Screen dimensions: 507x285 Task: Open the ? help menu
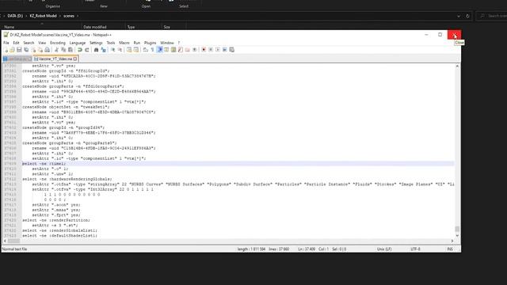tap(179, 43)
